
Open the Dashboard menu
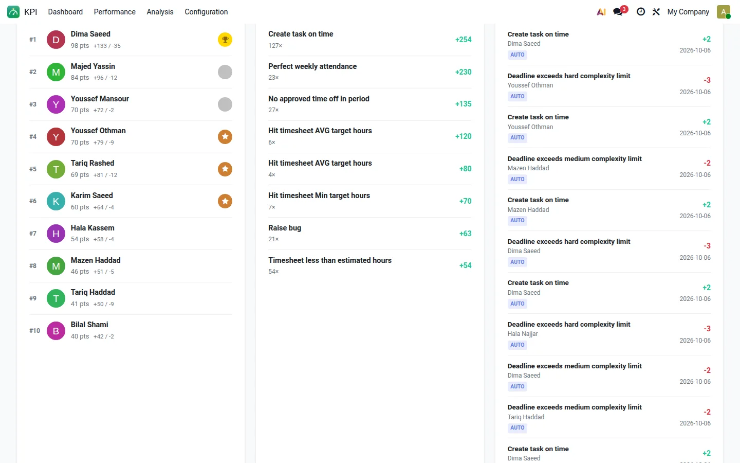[x=65, y=12]
